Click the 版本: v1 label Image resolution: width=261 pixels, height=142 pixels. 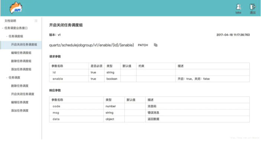[55, 35]
